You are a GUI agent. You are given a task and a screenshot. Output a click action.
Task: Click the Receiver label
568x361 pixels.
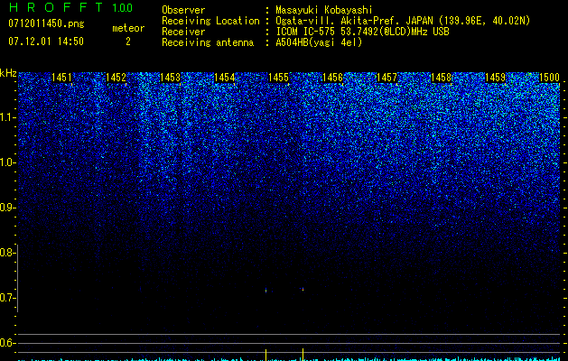(x=183, y=32)
